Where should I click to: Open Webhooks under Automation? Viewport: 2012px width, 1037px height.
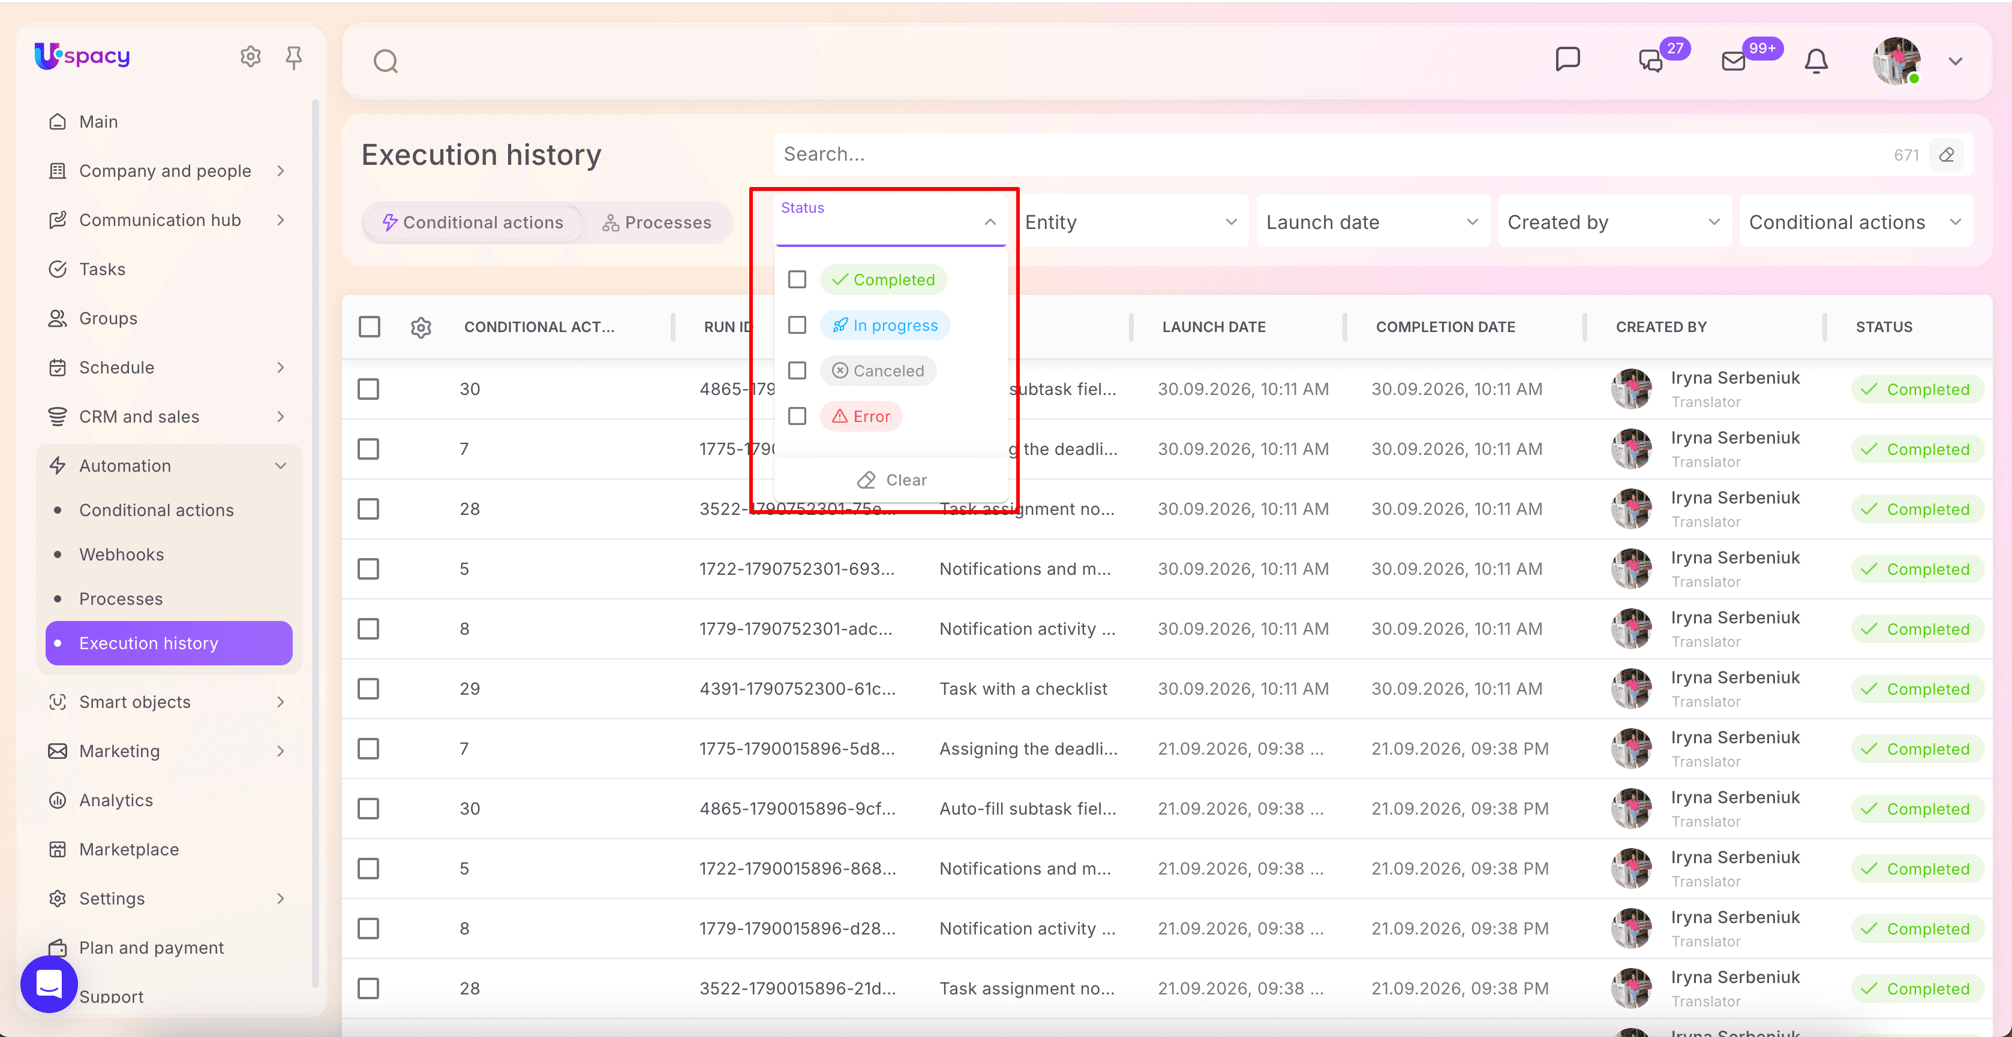(121, 554)
